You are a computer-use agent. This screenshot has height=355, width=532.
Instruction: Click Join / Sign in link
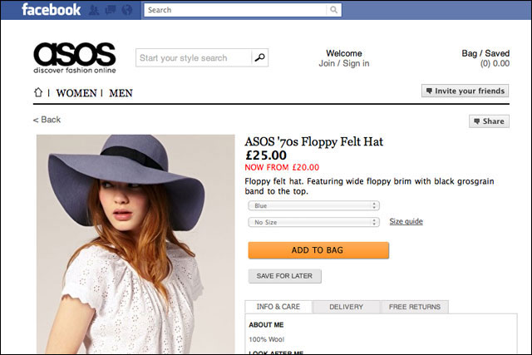(x=344, y=63)
